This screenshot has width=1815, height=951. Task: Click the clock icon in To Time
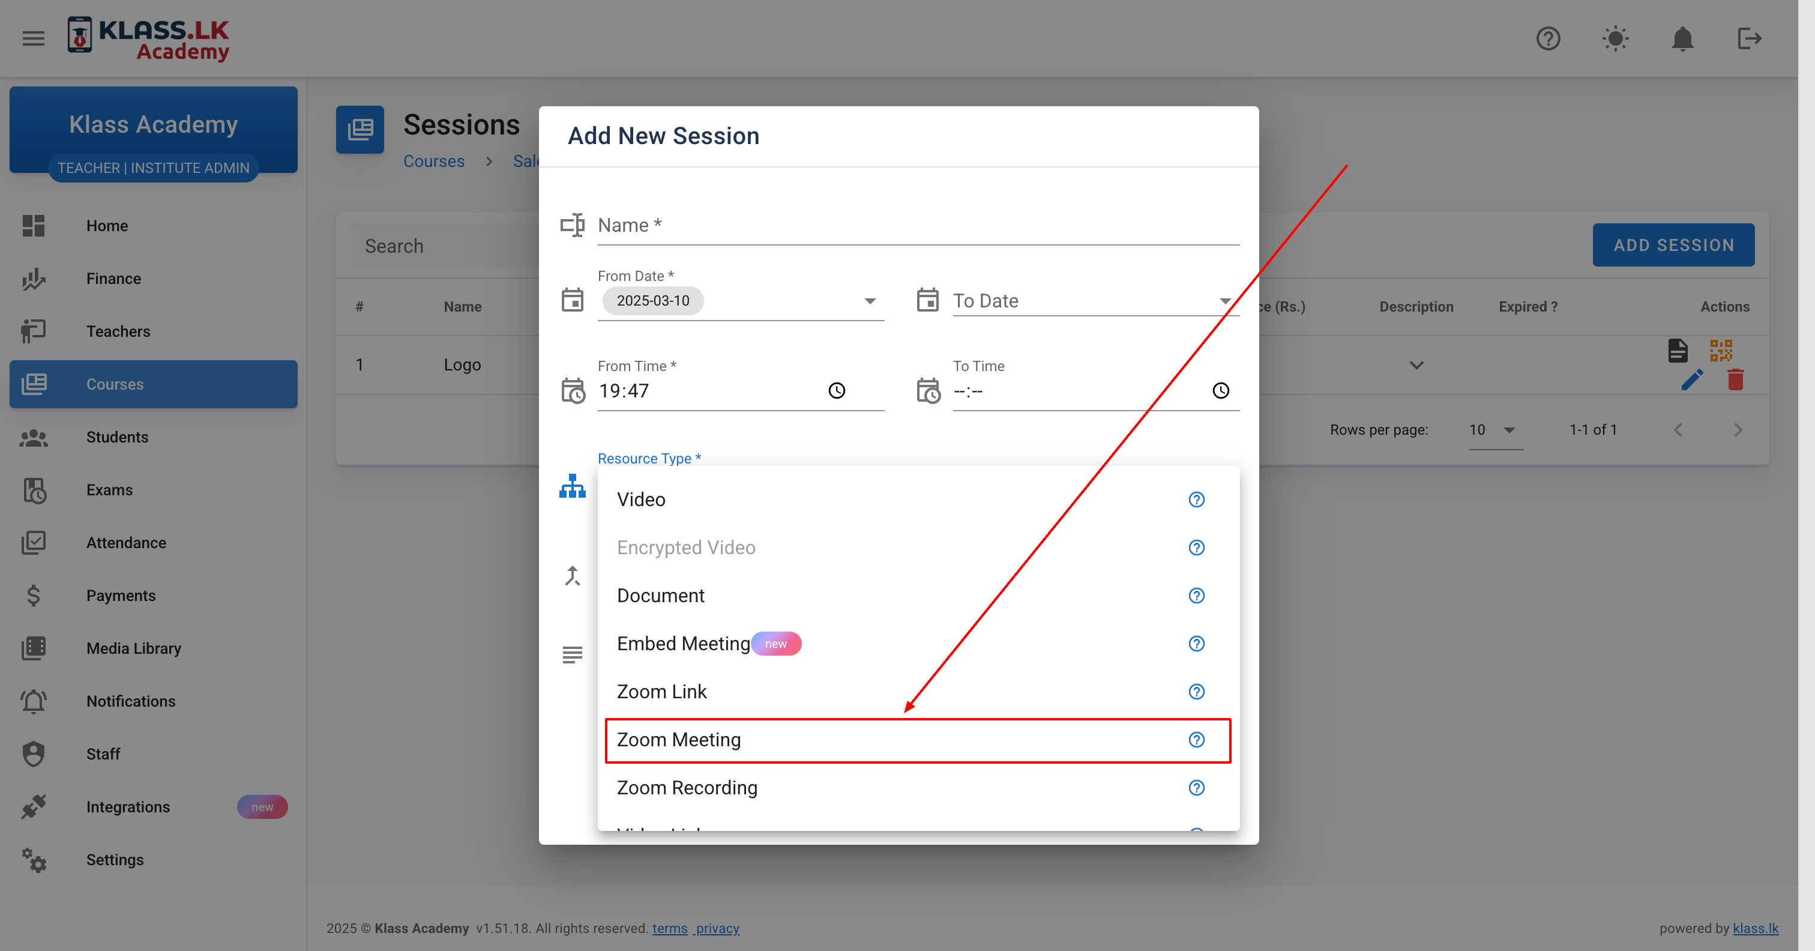pos(1220,391)
